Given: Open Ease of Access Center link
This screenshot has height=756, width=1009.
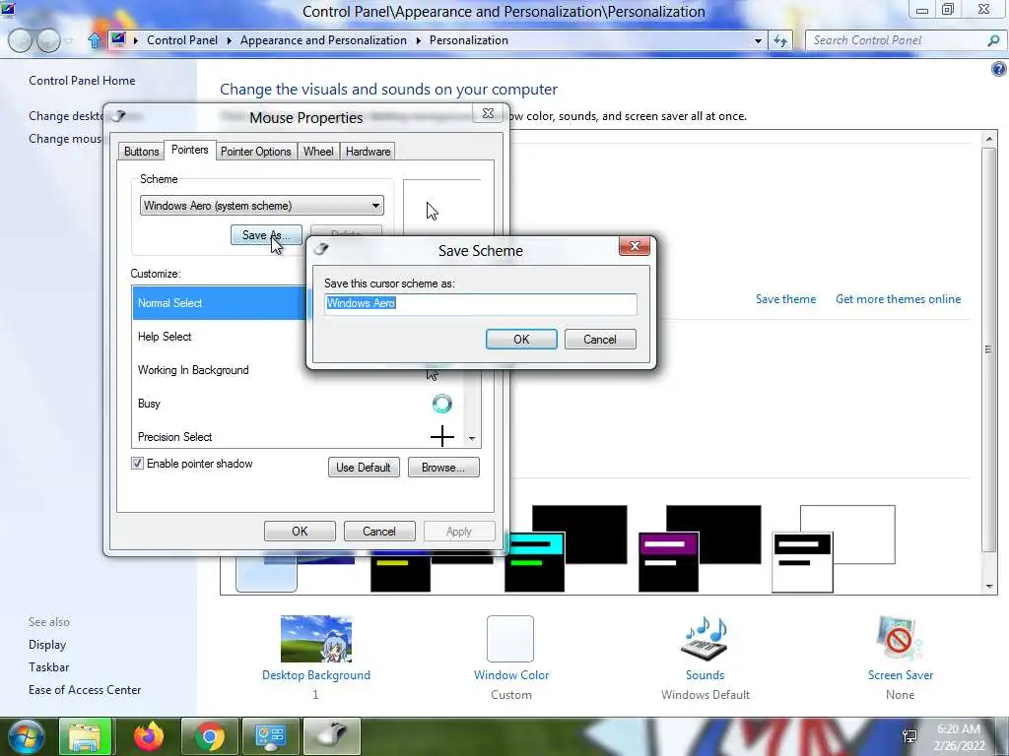Looking at the screenshot, I should (85, 690).
